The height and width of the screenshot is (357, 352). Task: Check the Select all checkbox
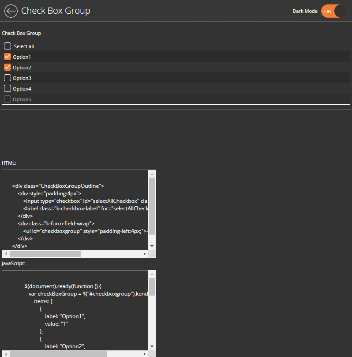click(x=7, y=46)
